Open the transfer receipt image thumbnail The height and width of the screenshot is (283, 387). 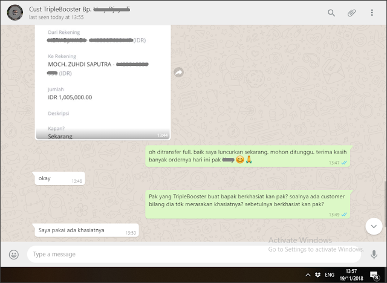(103, 82)
